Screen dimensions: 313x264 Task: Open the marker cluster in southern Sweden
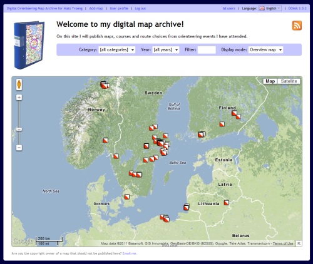coord(135,174)
